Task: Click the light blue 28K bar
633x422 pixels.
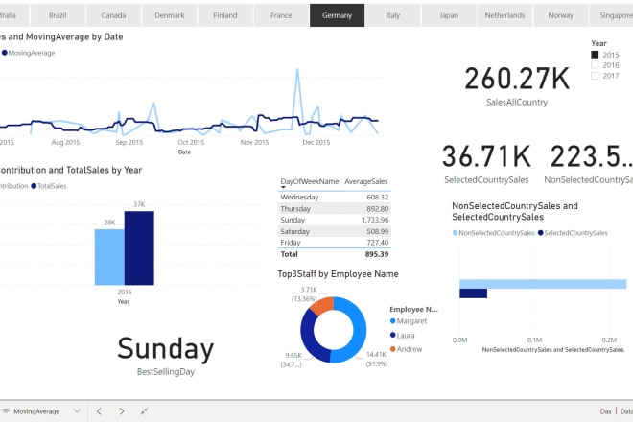Action: (x=109, y=257)
